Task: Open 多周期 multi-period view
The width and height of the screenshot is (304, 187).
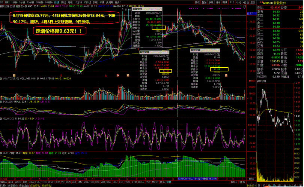Action: point(110,3)
